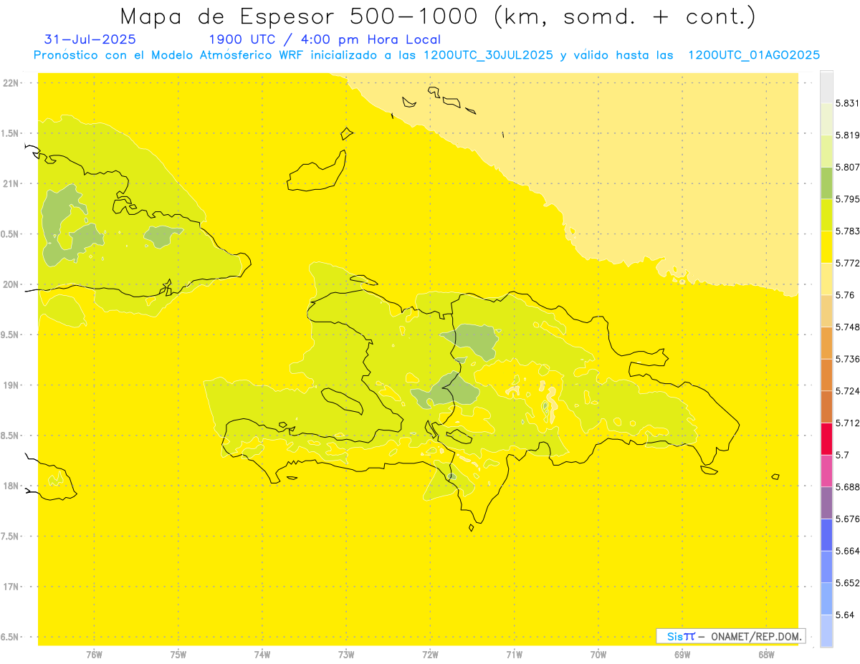Select the legend value '5.676'
This screenshot has height=664, width=860.
848,519
